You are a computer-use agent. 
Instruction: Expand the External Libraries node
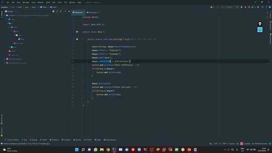click(5, 59)
